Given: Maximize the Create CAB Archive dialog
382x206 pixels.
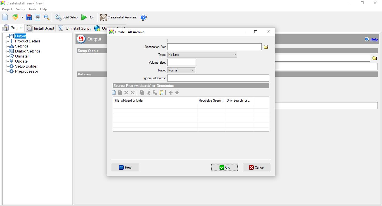Looking at the screenshot, I should (256, 32).
